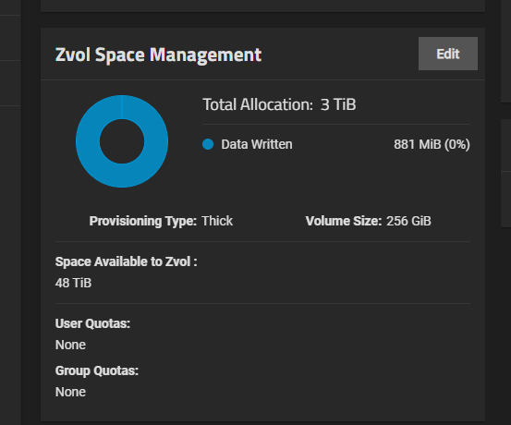The image size is (511, 425).
Task: Select the Provisioning Type label
Action: [143, 221]
